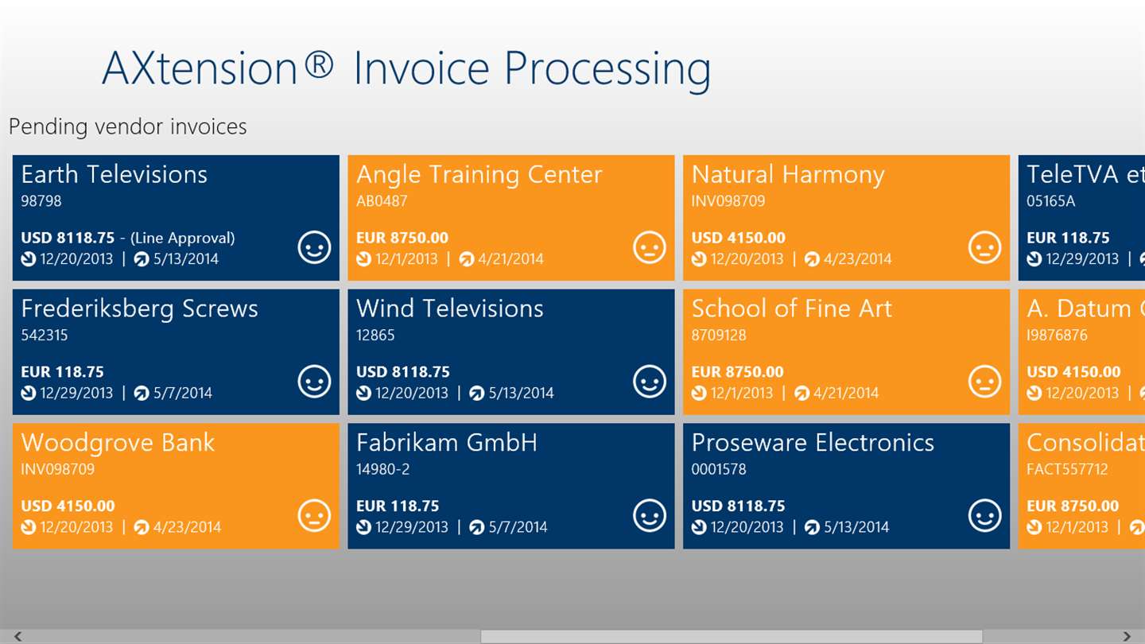Open the Fabrikam GmbH invoice title

tap(447, 443)
